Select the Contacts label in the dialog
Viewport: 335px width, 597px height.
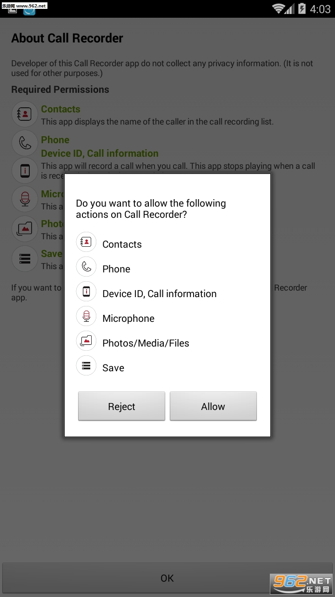point(122,244)
